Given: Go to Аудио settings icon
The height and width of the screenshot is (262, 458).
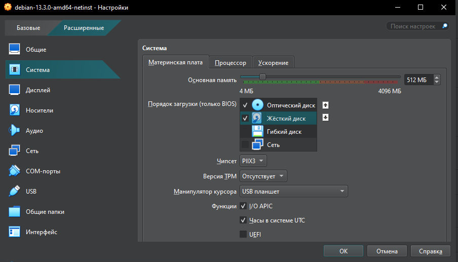Looking at the screenshot, I should pyautogui.click(x=14, y=131).
